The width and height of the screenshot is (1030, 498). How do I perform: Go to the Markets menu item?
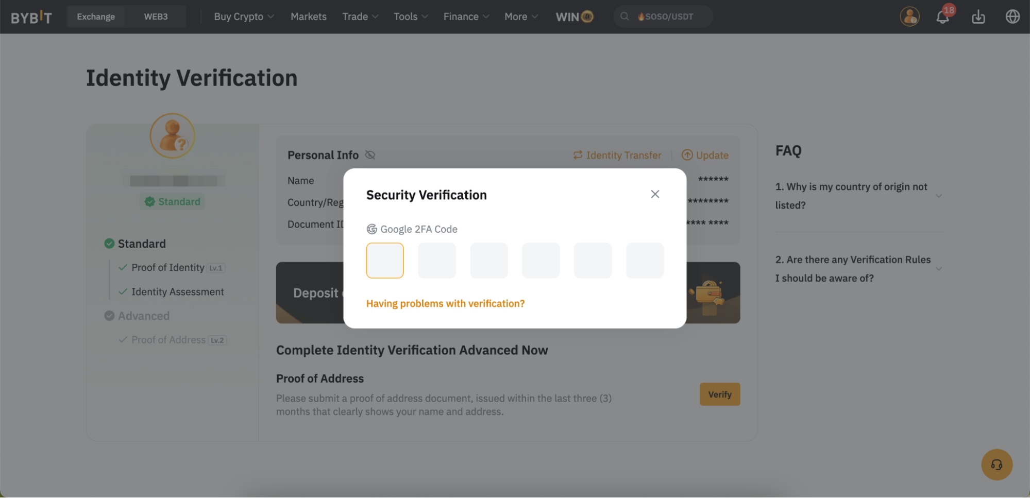[x=308, y=17]
